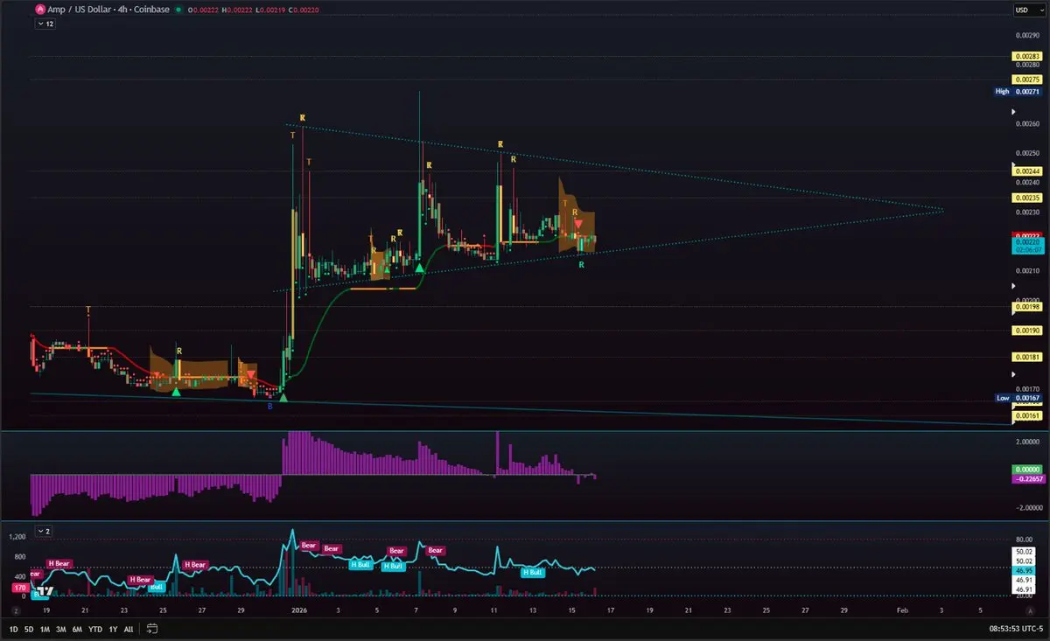The width and height of the screenshot is (1050, 641).
Task: Click the 2026 date label on time axis
Action: tap(299, 610)
